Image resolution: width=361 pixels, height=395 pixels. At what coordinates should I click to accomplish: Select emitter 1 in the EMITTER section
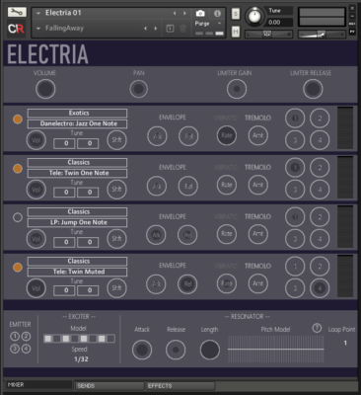(x=15, y=336)
